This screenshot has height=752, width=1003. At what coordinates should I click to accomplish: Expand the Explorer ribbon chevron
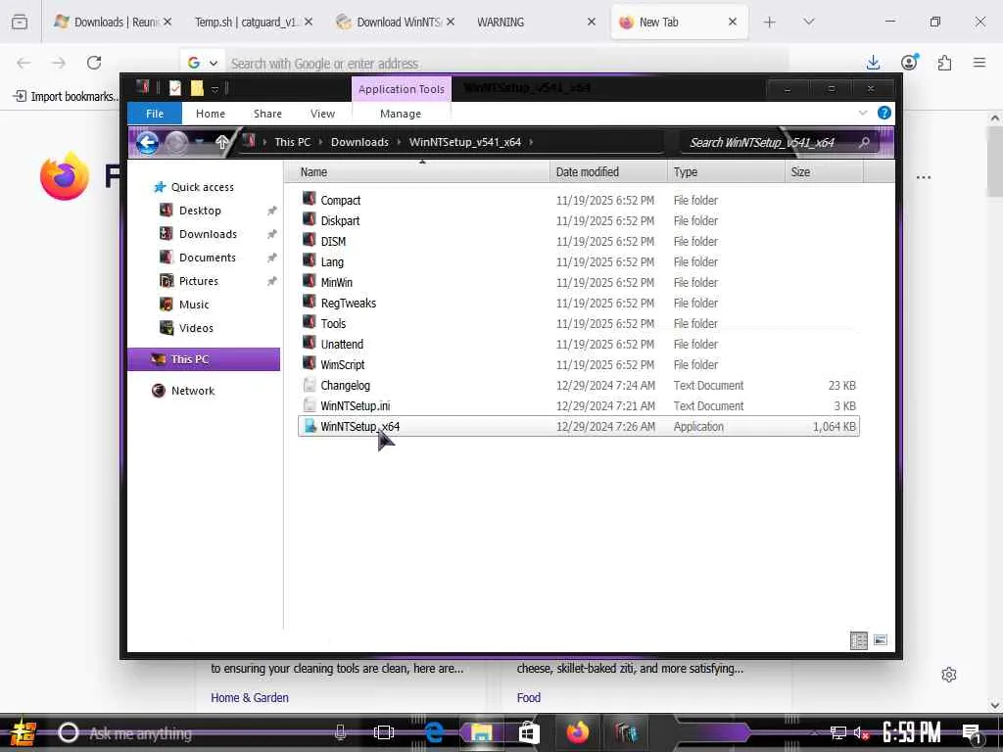pos(862,114)
